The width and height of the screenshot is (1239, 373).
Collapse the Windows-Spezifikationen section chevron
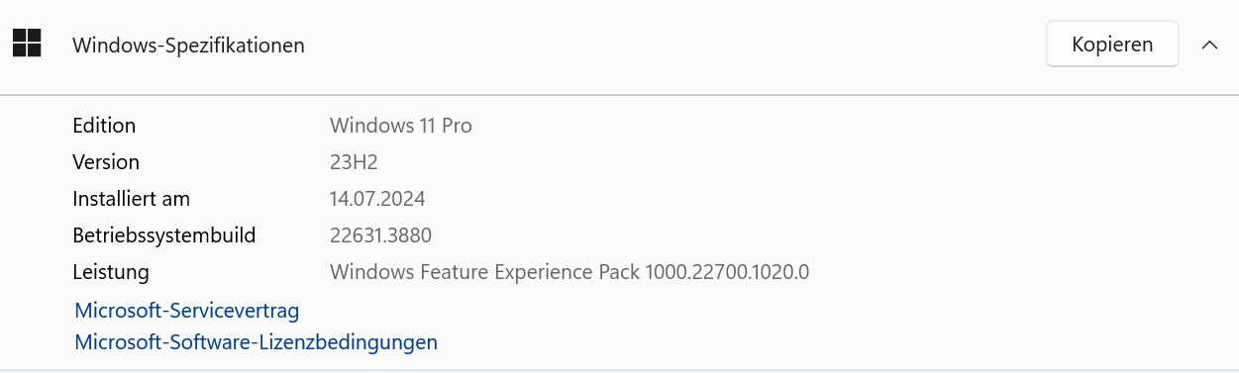click(1209, 45)
